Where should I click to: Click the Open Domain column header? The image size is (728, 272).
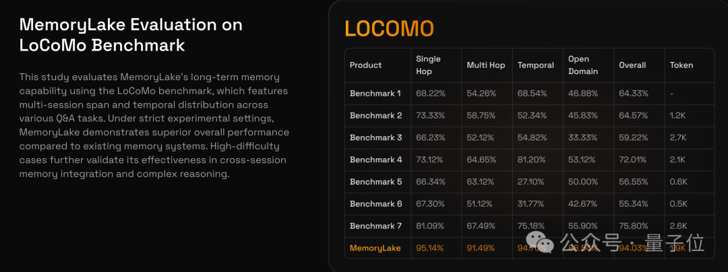coord(583,65)
